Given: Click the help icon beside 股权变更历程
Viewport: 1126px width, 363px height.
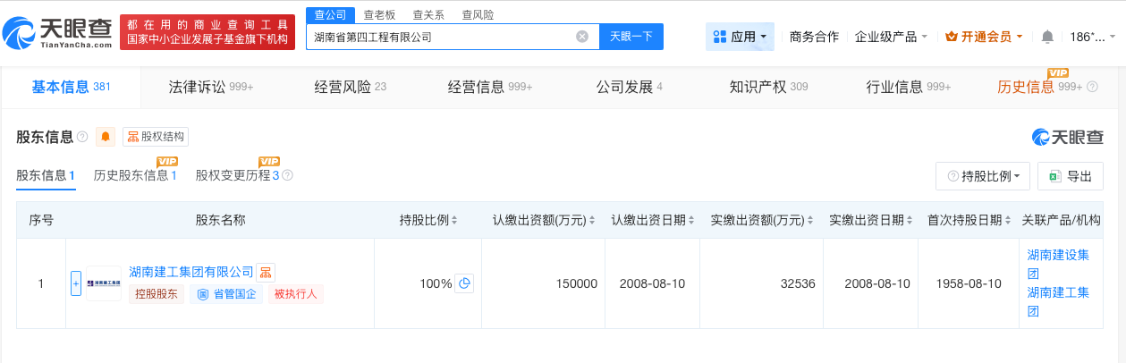Looking at the screenshot, I should [x=287, y=175].
